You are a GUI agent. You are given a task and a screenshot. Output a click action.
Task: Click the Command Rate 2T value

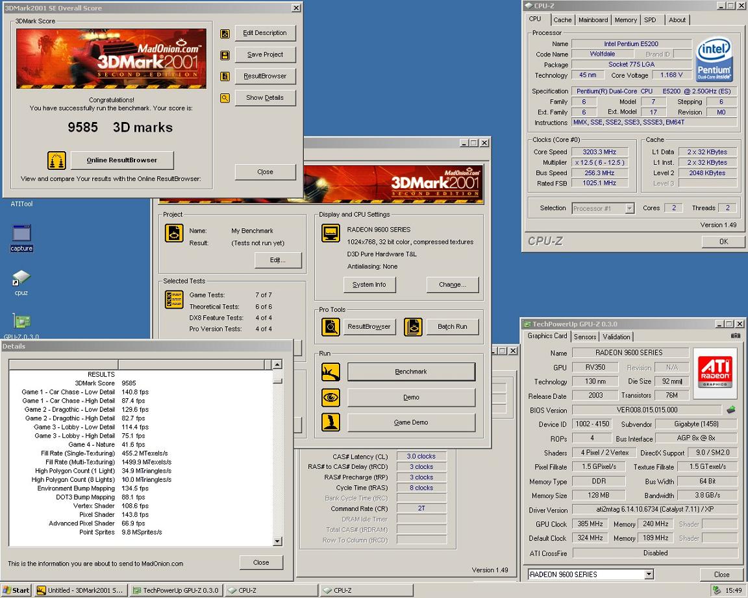[421, 509]
